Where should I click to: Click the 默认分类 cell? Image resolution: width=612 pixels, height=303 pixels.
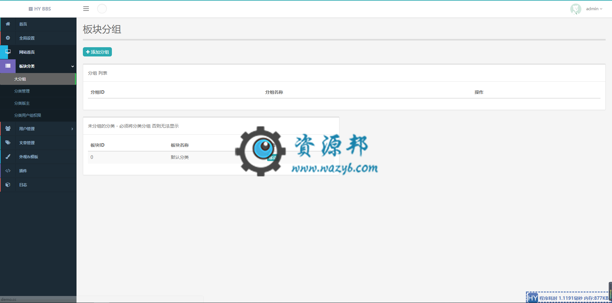pyautogui.click(x=180, y=157)
